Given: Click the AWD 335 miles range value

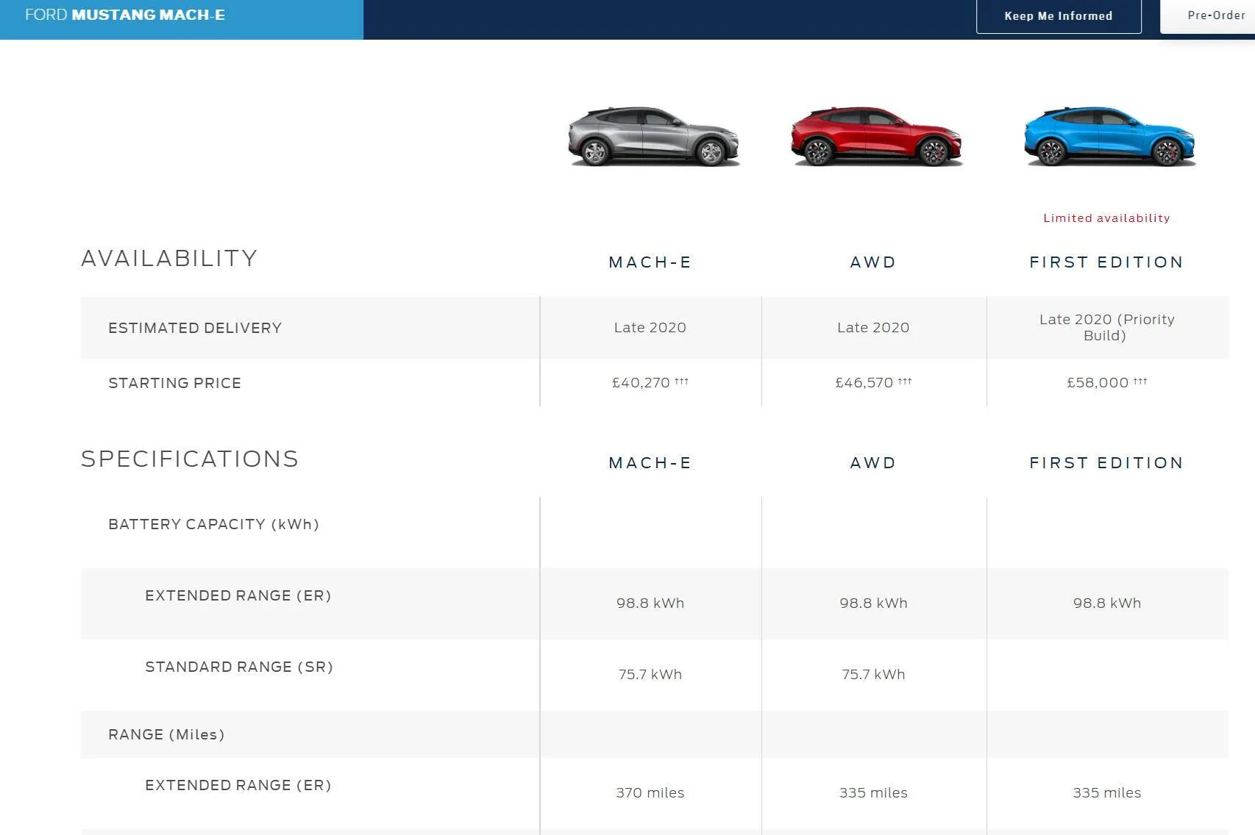Looking at the screenshot, I should pos(873,793).
